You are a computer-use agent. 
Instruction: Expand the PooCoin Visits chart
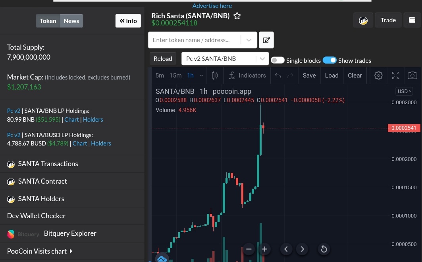(x=40, y=251)
